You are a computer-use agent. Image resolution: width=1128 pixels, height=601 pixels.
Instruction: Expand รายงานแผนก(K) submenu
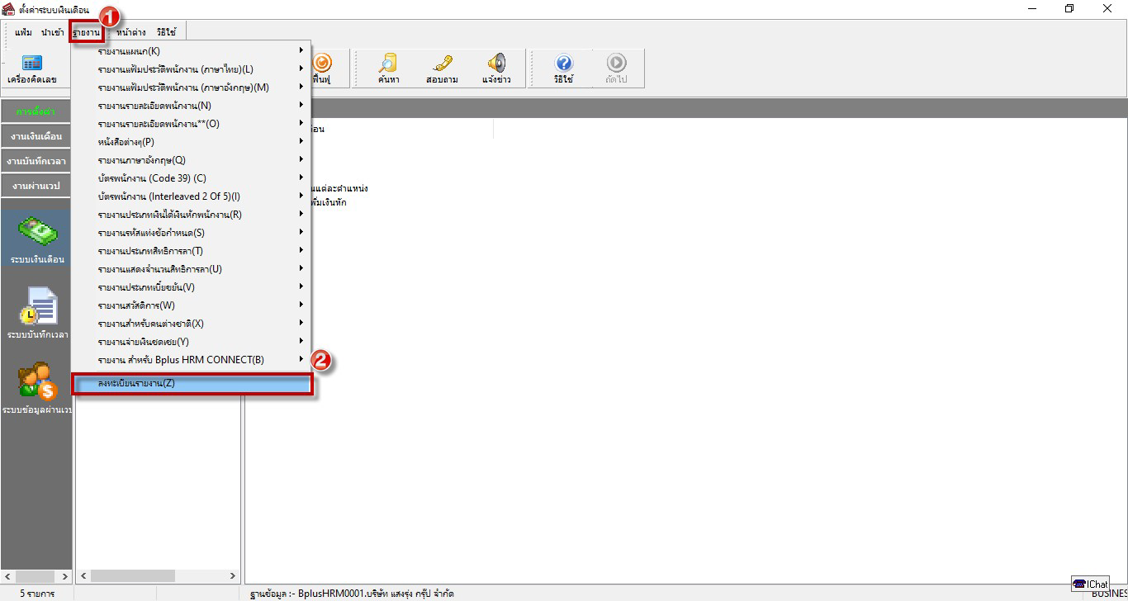click(190, 51)
